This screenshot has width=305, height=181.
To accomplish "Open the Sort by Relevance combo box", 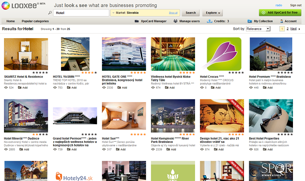I will tap(258, 29).
